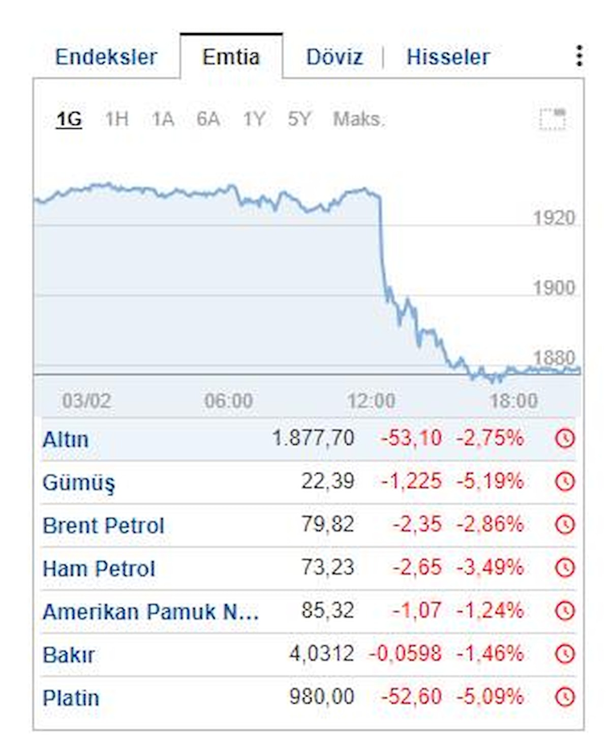Image resolution: width=610 pixels, height=749 pixels.
Task: Open Amerikan Pamuk commodity link
Action: point(150,612)
